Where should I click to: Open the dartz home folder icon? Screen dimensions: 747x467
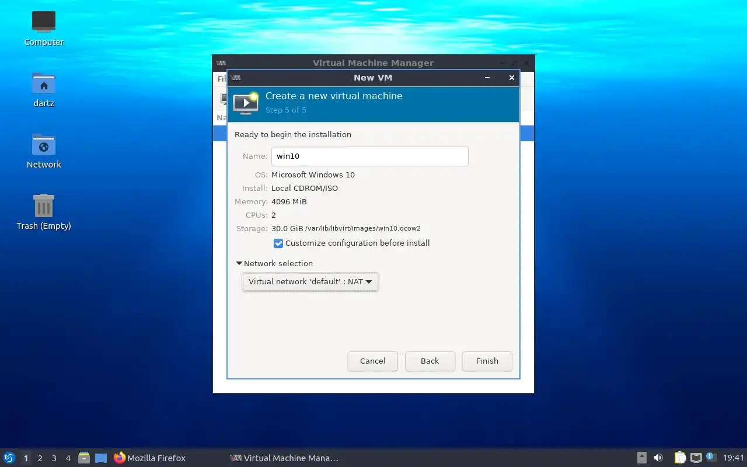[44, 89]
